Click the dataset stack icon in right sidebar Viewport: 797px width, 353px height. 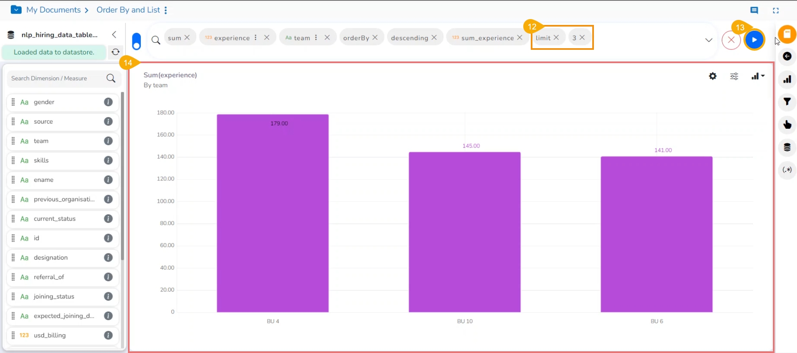(x=787, y=147)
